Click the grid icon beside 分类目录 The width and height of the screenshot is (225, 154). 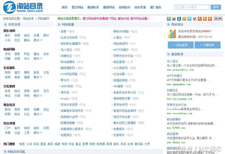[6, 24]
